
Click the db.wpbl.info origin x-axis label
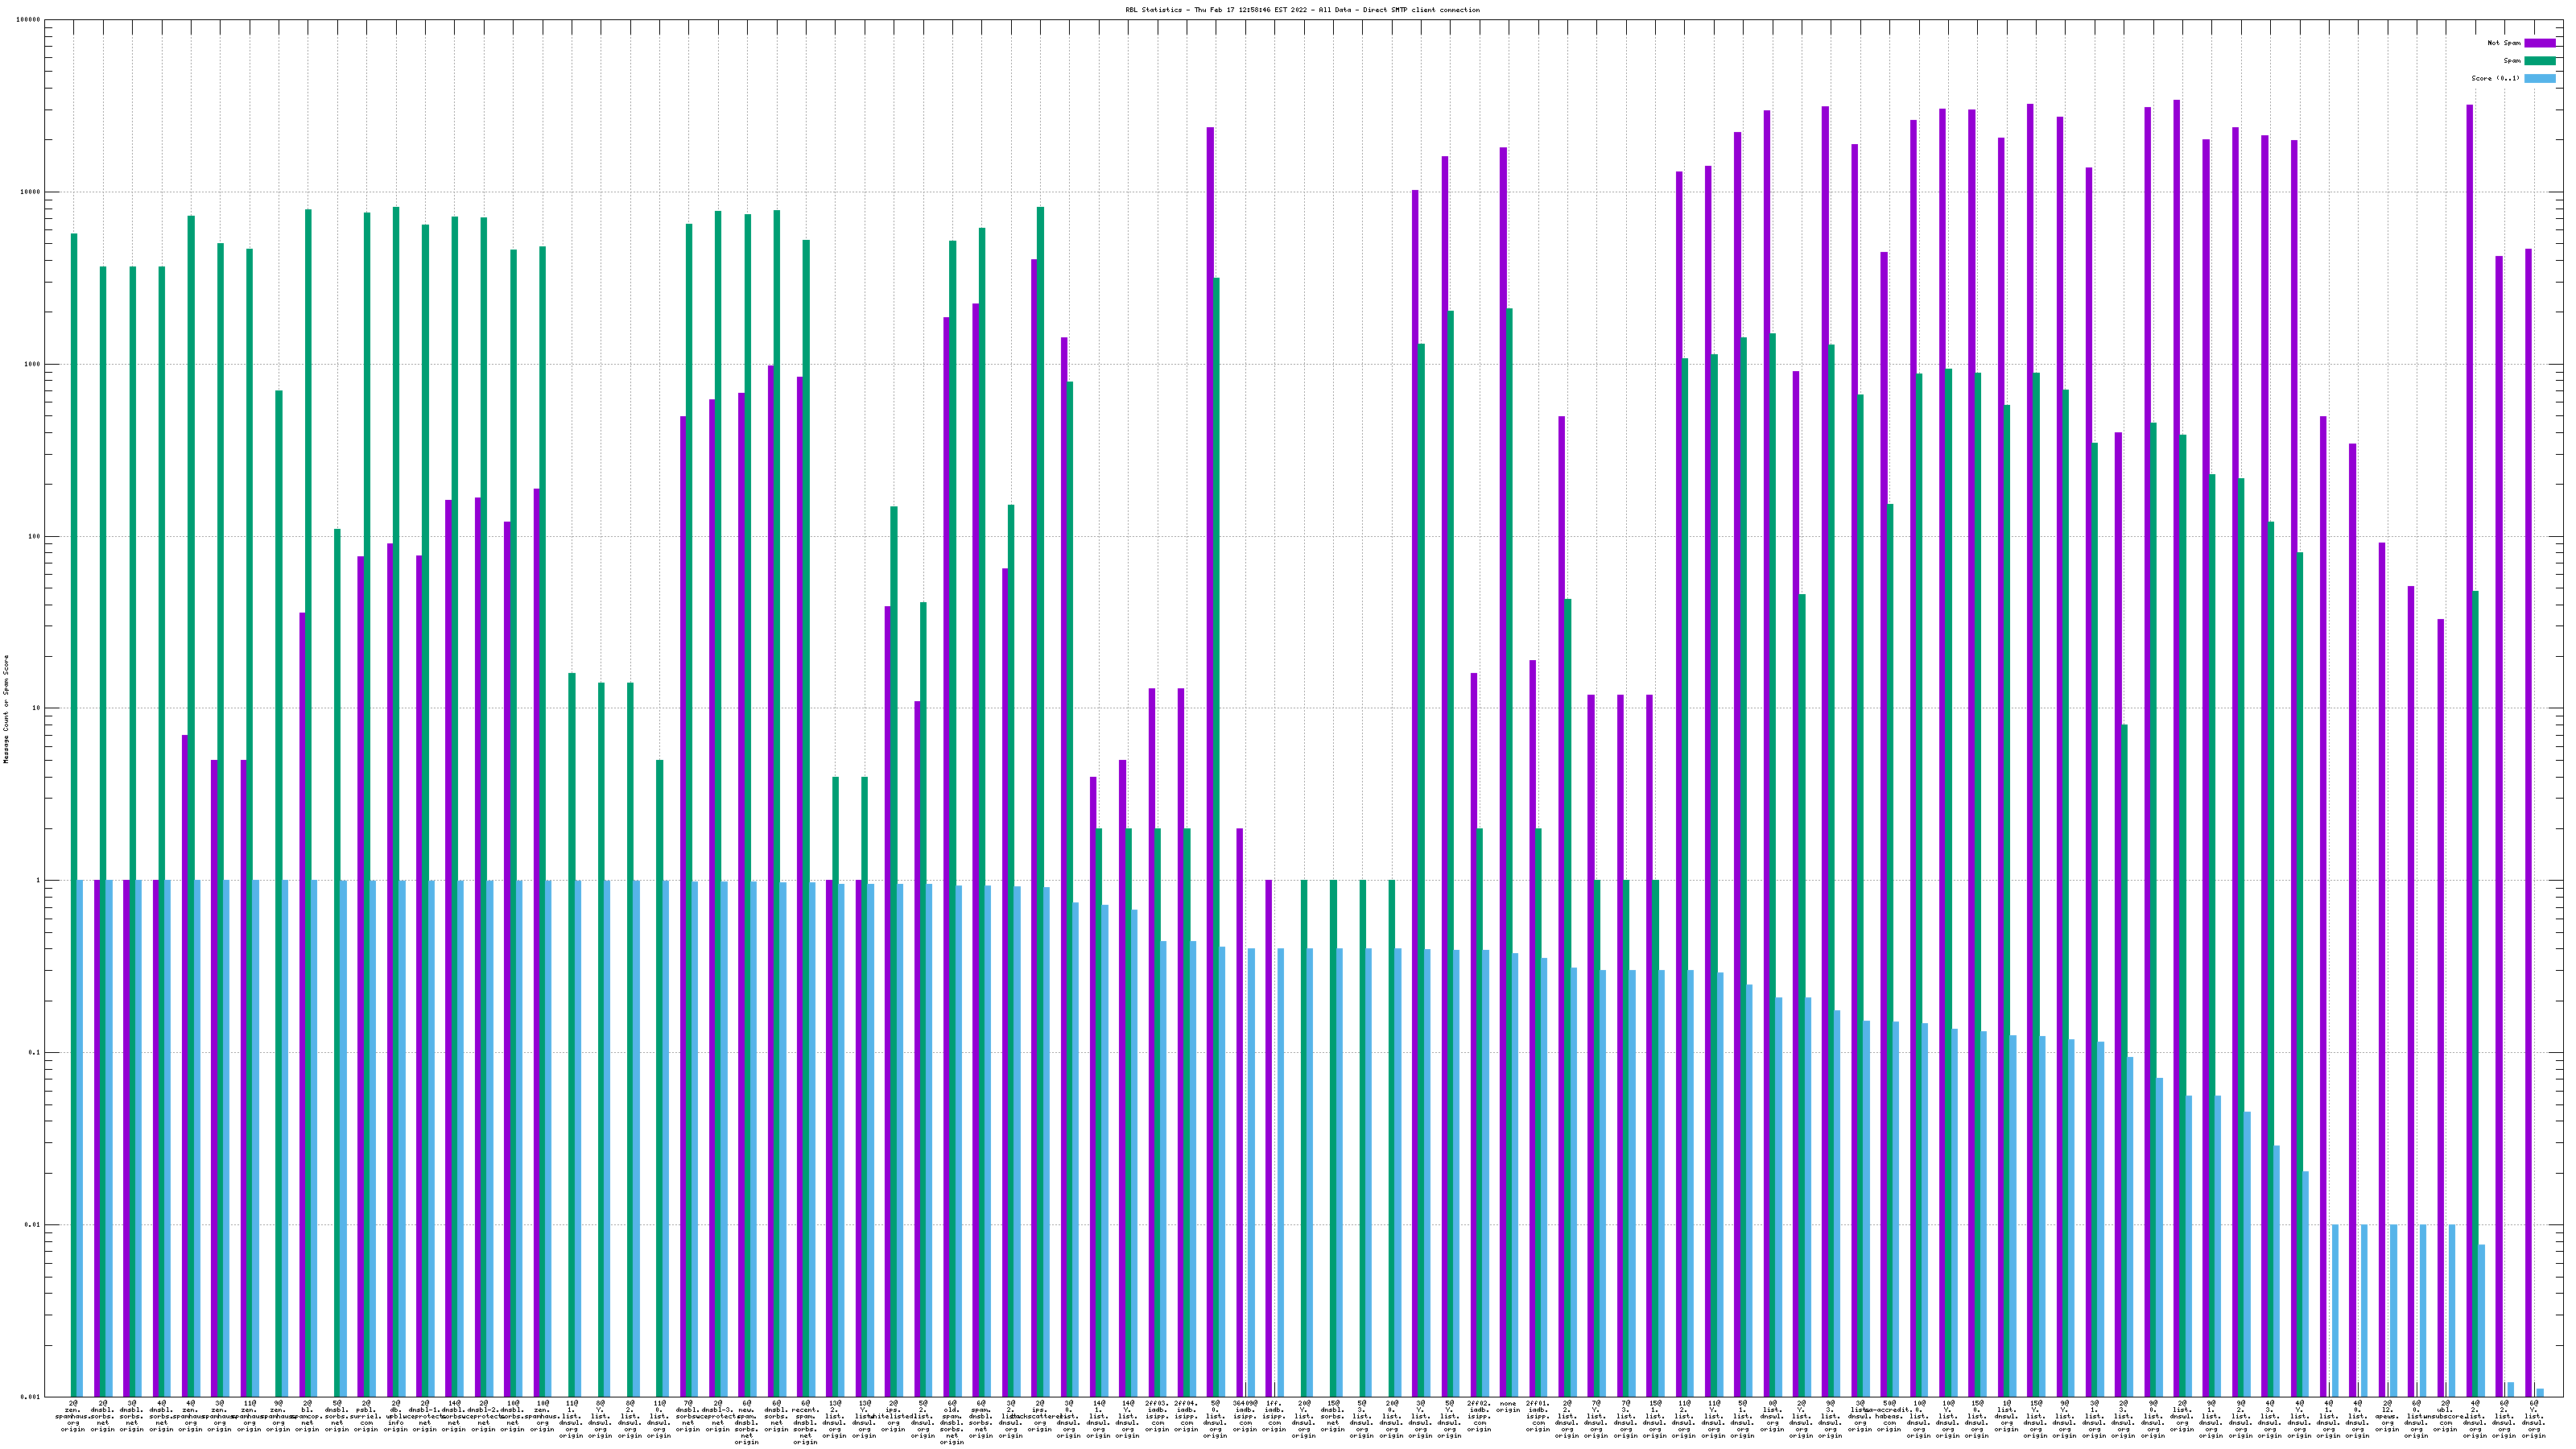coord(395,1415)
